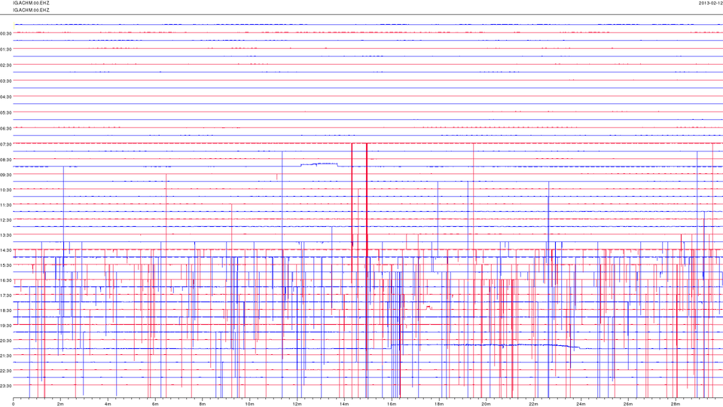Click the 18:30 time label
723x407 pixels.
click(x=6, y=311)
